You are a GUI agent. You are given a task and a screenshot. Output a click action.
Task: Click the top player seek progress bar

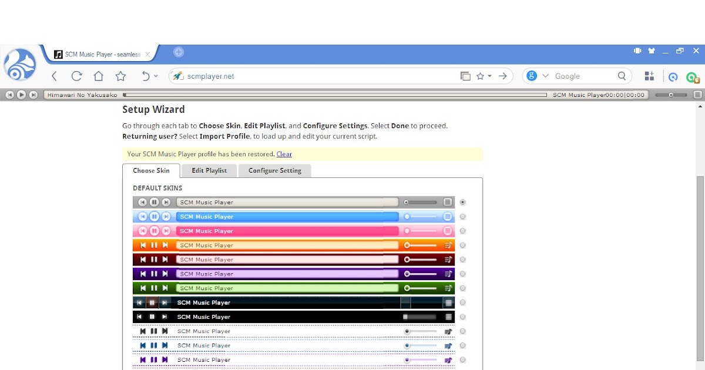335,95
